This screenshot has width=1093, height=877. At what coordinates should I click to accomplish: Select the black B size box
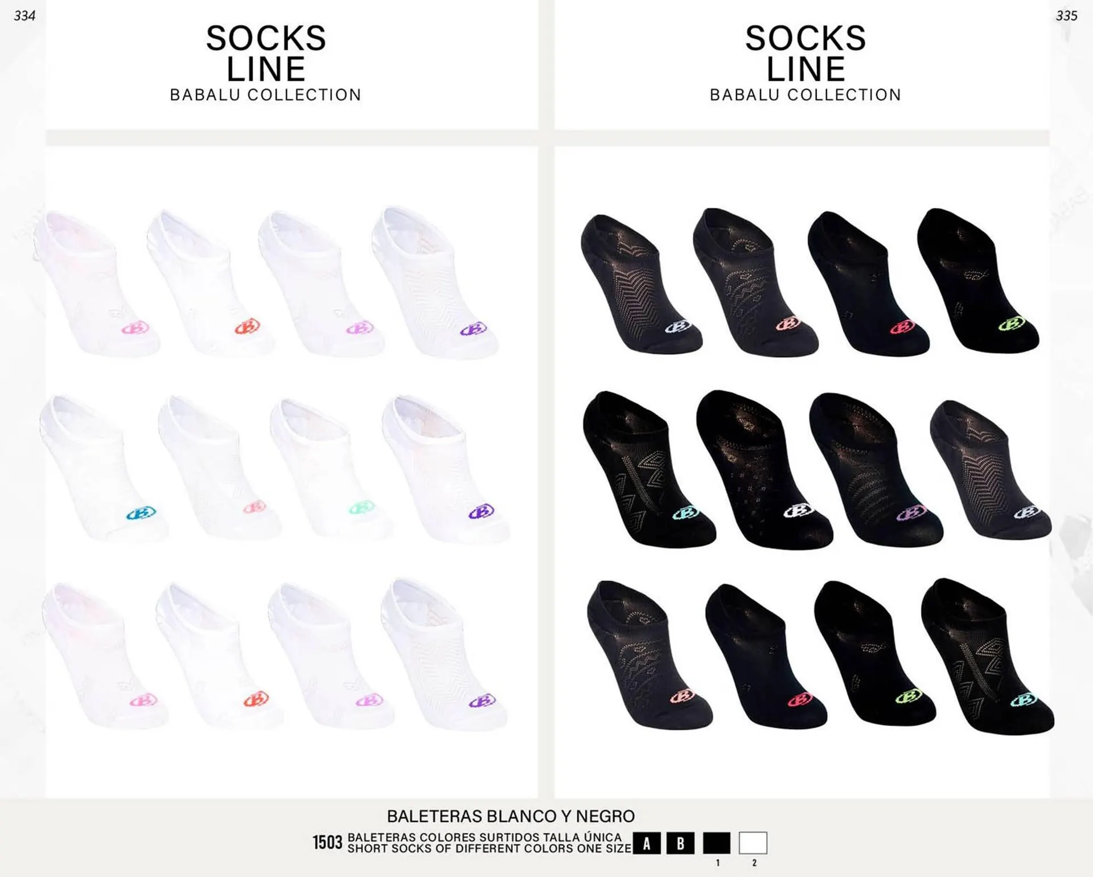coord(680,843)
